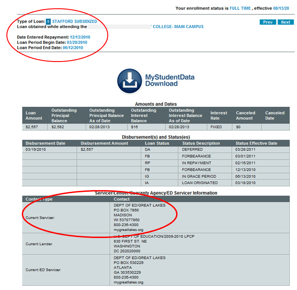Click the Contact column header

(x=122, y=199)
